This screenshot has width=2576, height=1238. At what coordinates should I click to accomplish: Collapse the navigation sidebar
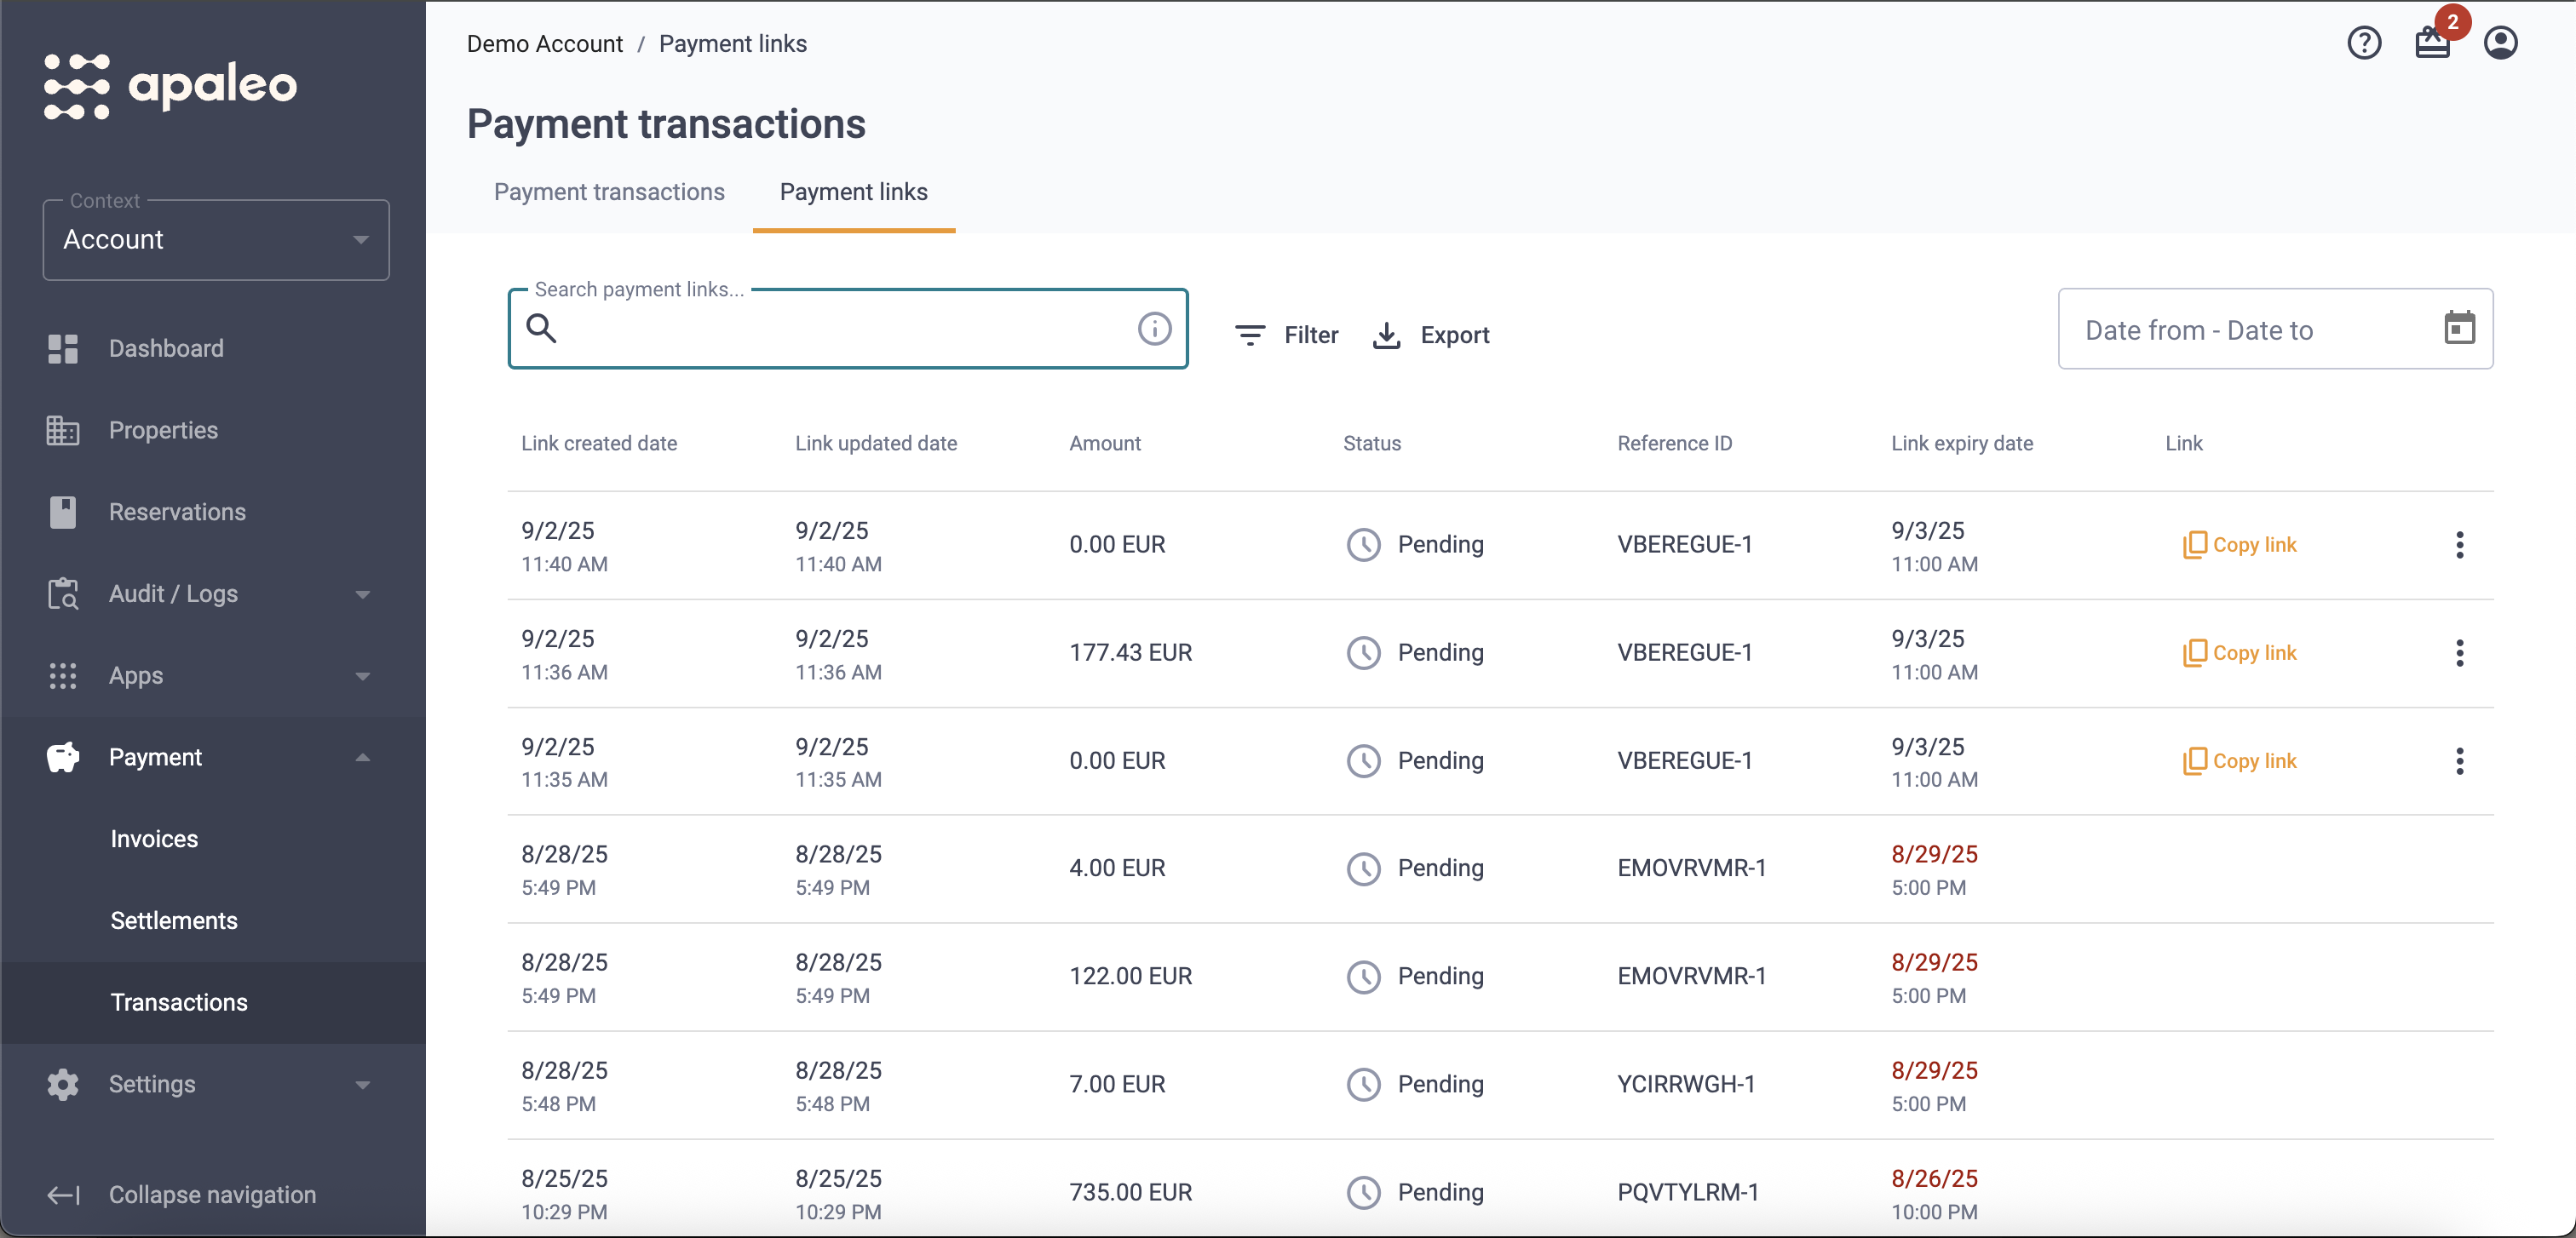[x=182, y=1194]
